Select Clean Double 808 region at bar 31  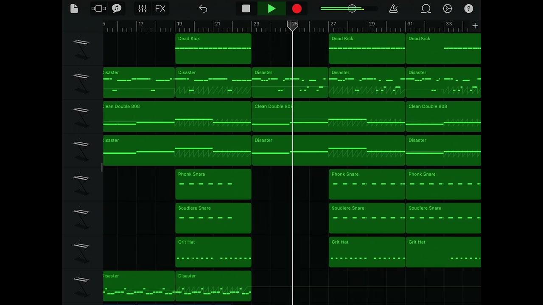pos(443,116)
